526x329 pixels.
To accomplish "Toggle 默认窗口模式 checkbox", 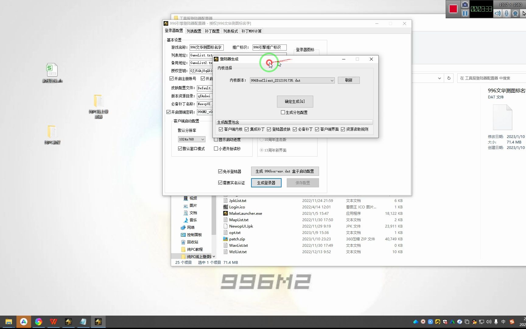I will [180, 149].
